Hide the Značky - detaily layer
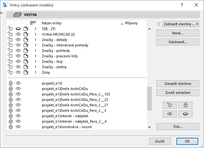This screenshot has height=148, width=204. 18,40
